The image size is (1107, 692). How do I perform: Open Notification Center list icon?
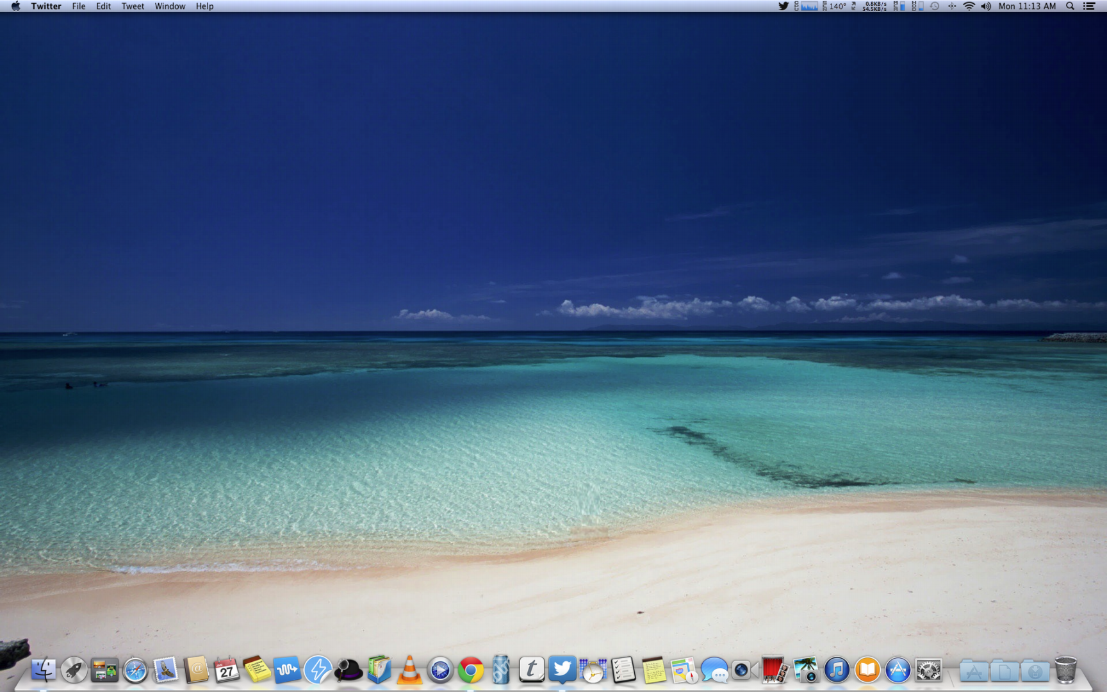(x=1088, y=6)
